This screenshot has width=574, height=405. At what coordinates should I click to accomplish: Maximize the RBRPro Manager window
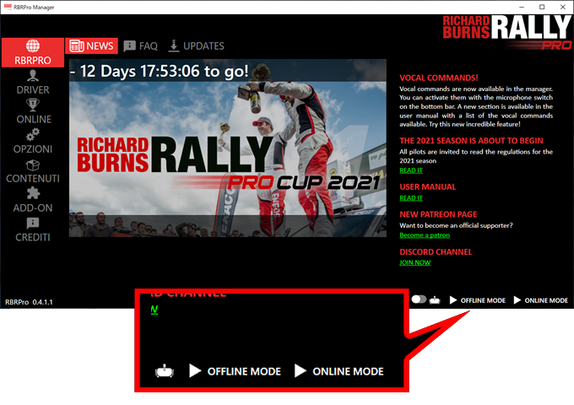542,7
